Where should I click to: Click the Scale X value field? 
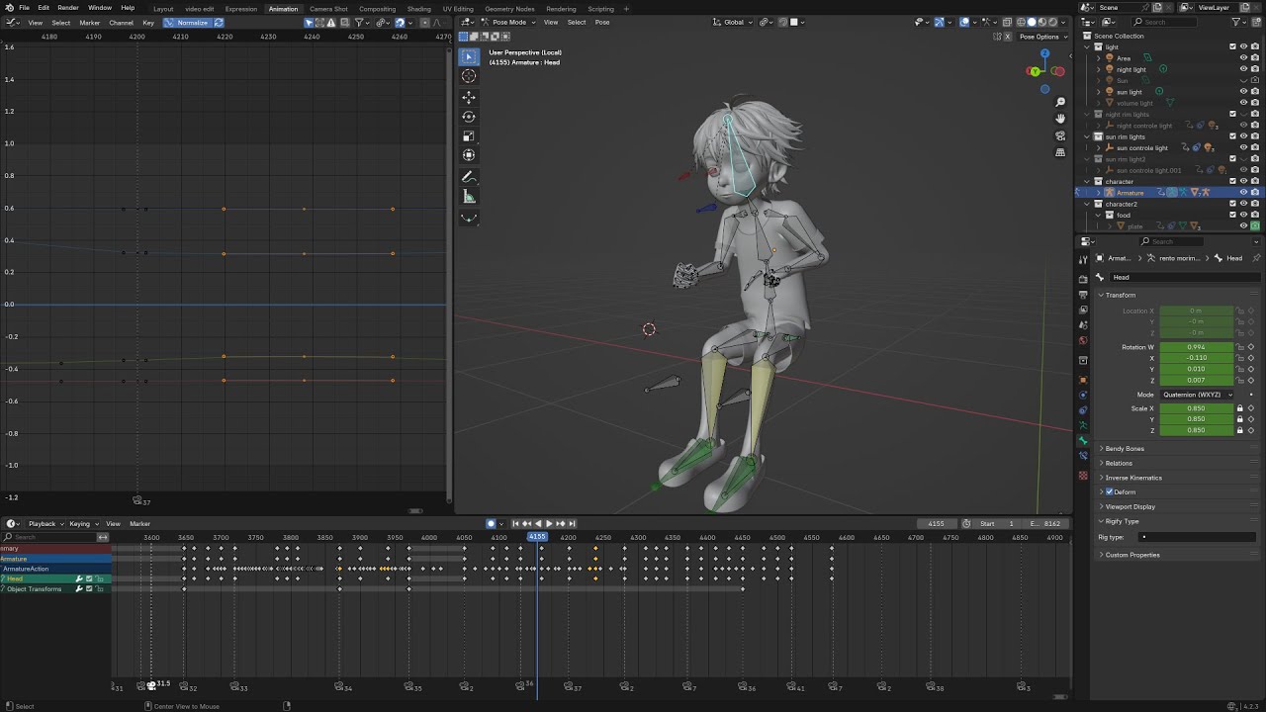(1197, 408)
